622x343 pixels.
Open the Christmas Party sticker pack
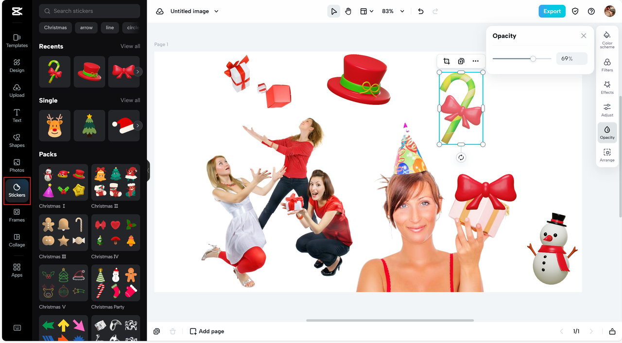(x=116, y=283)
